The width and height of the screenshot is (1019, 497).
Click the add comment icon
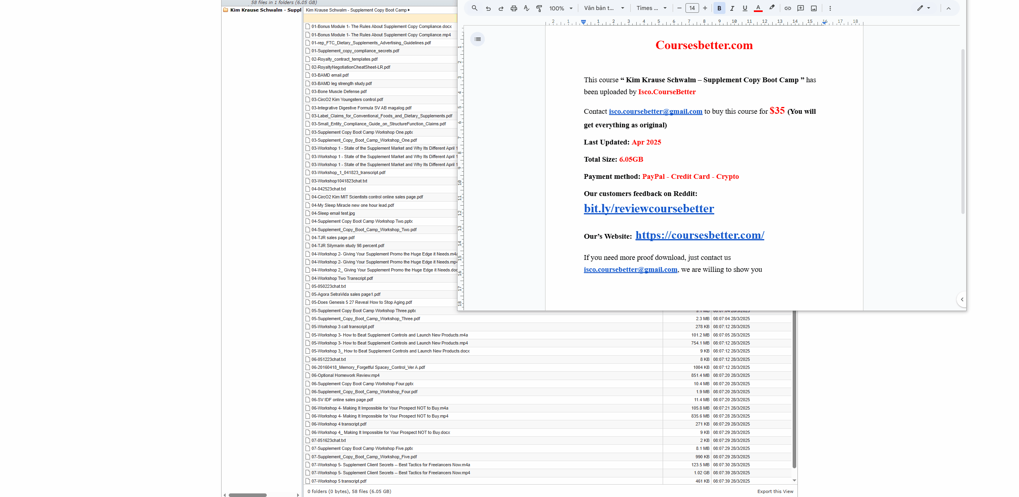coord(801,8)
